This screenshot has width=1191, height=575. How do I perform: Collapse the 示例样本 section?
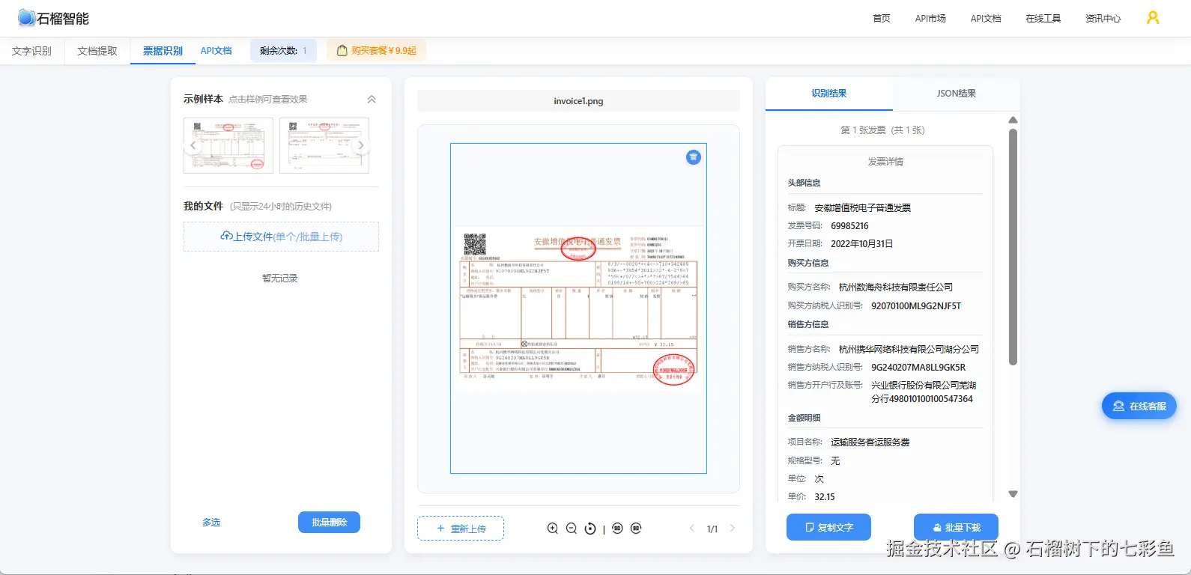click(x=372, y=99)
